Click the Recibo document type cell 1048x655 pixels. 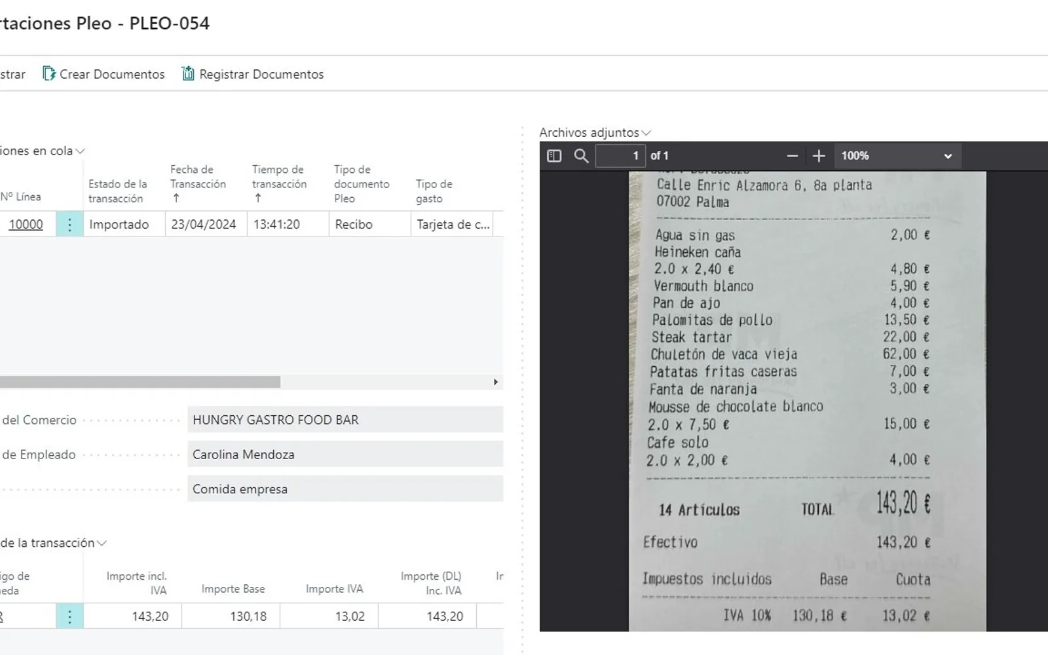369,224
